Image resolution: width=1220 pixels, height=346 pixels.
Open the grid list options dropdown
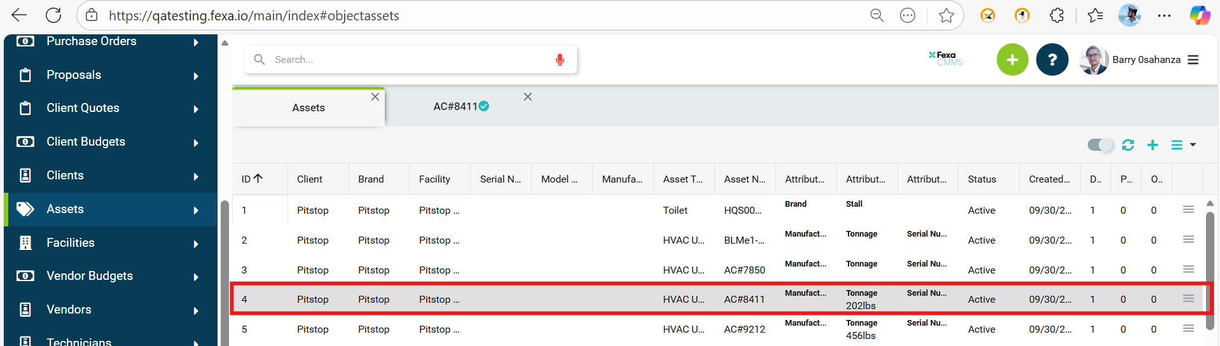[1183, 145]
